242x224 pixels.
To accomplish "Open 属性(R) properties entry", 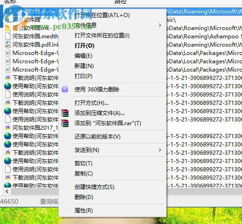I will pos(83,211).
